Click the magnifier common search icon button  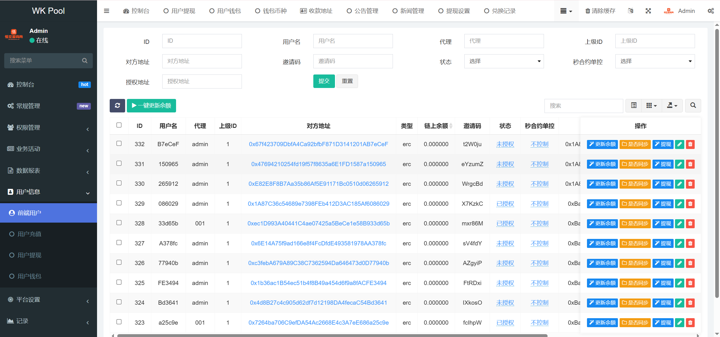click(693, 106)
